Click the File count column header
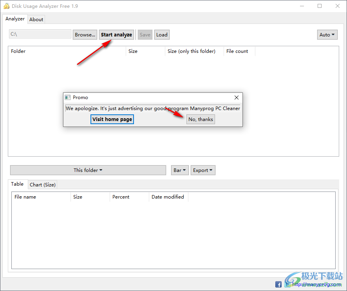This screenshot has width=347, height=291. 239,51
